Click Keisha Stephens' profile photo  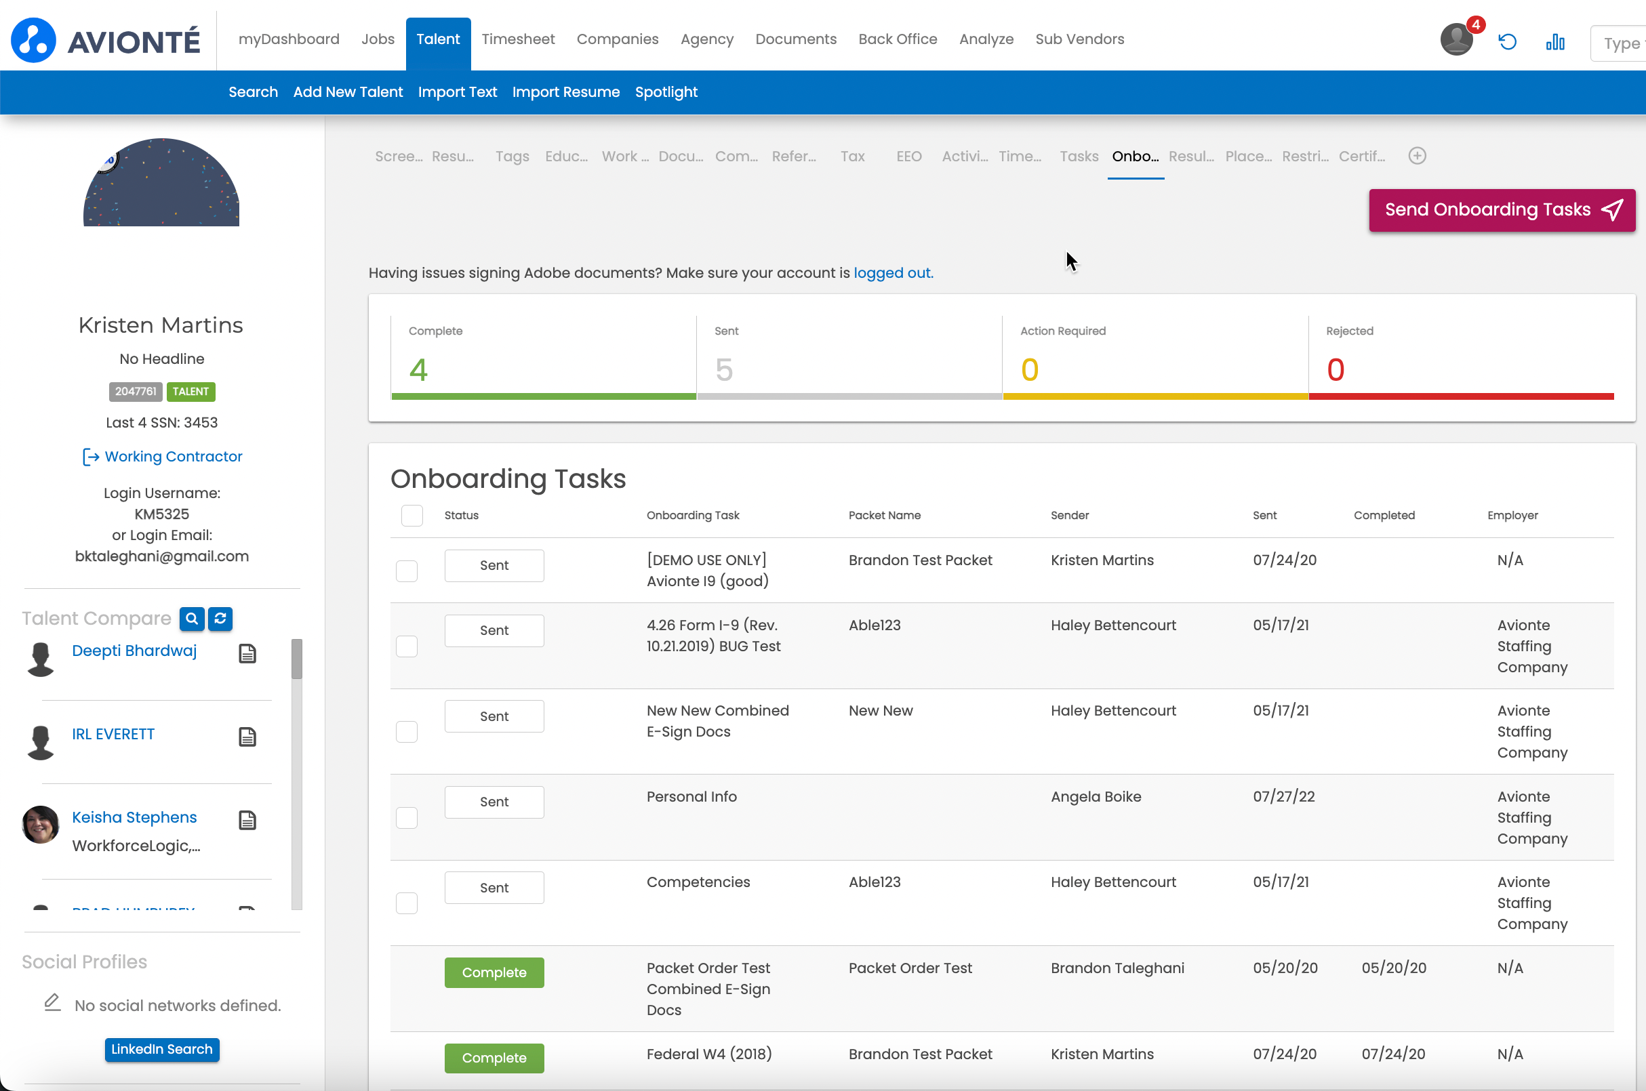tap(41, 825)
